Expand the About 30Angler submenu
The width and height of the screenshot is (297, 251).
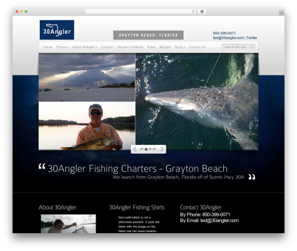(x=85, y=47)
